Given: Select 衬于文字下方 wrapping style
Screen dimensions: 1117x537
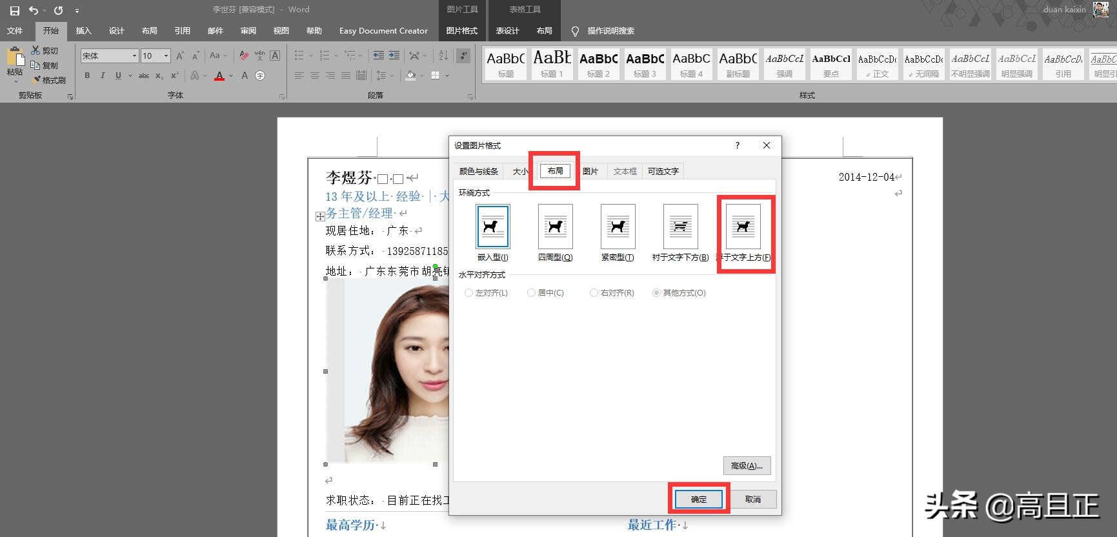Looking at the screenshot, I should [x=680, y=233].
